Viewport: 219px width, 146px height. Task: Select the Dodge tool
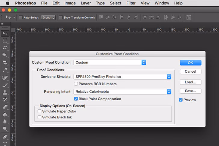[x=5, y=129]
